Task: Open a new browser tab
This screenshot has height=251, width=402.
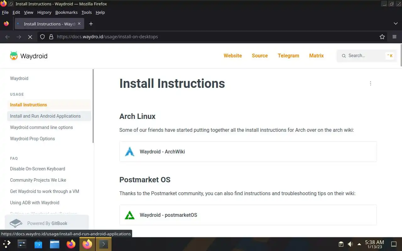Action: (91, 24)
